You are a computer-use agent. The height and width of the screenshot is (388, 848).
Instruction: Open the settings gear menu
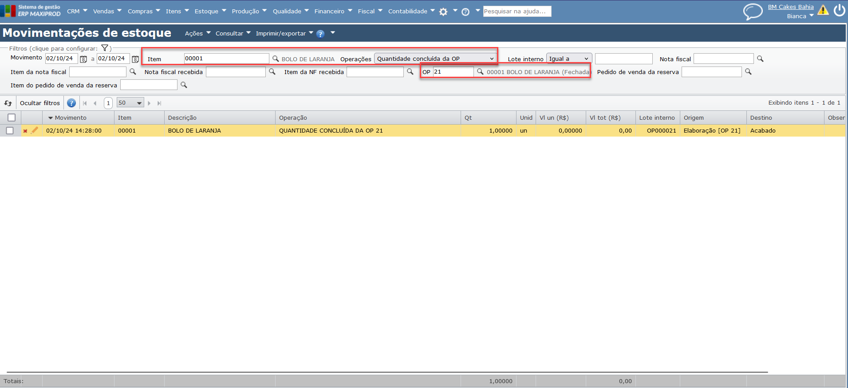443,12
